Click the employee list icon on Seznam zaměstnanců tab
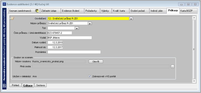 (x=37, y=11)
